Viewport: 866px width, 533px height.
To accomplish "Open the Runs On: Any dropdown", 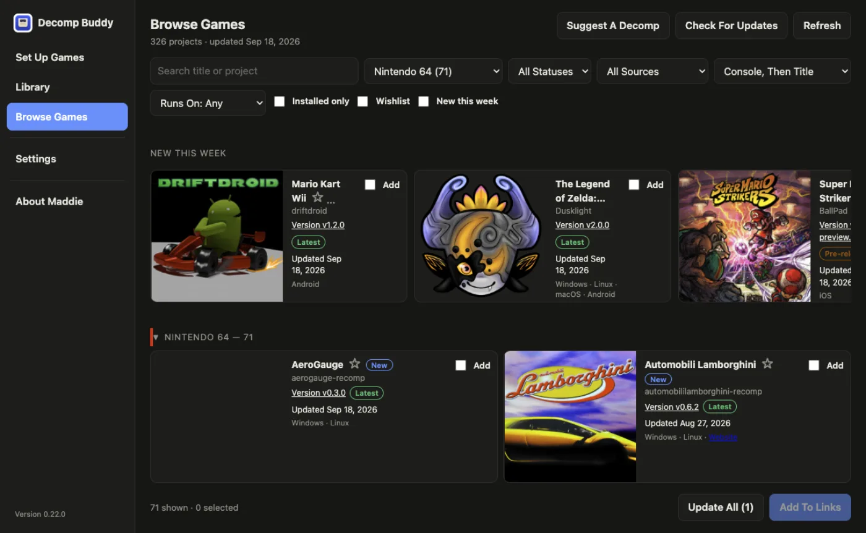I will [x=208, y=103].
